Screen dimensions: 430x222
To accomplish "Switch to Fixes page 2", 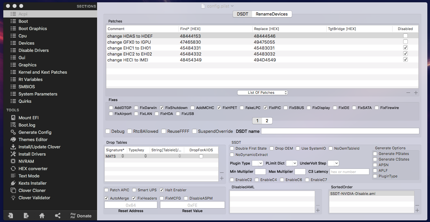I will (x=267, y=121).
